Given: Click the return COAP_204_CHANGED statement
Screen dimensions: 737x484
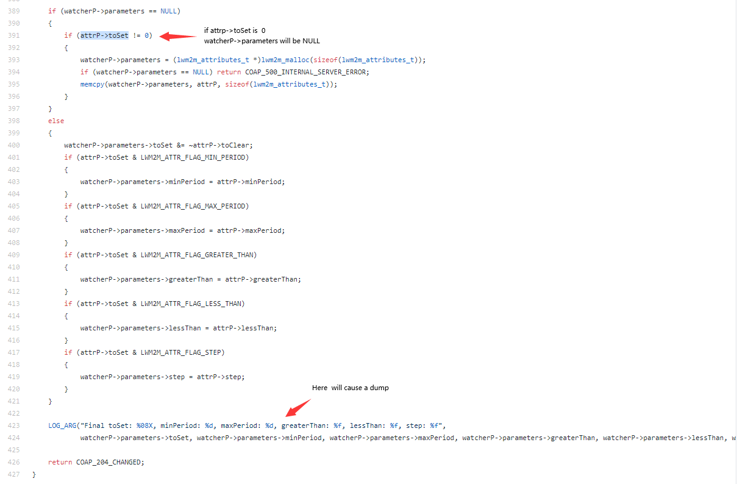Looking at the screenshot, I should point(98,461).
